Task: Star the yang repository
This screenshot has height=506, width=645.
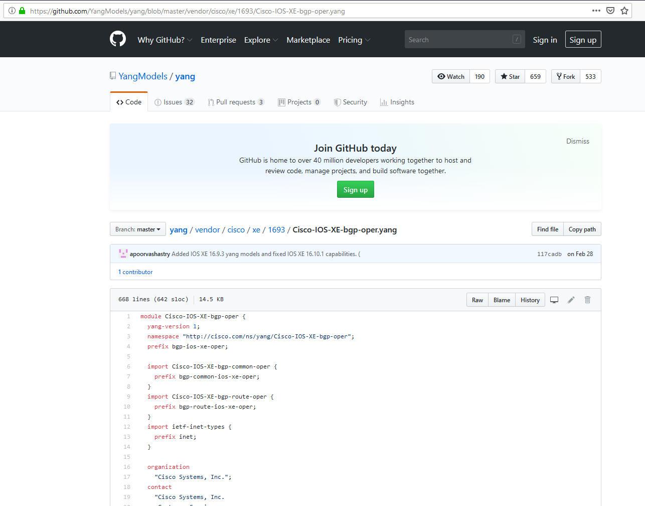Action: point(510,76)
